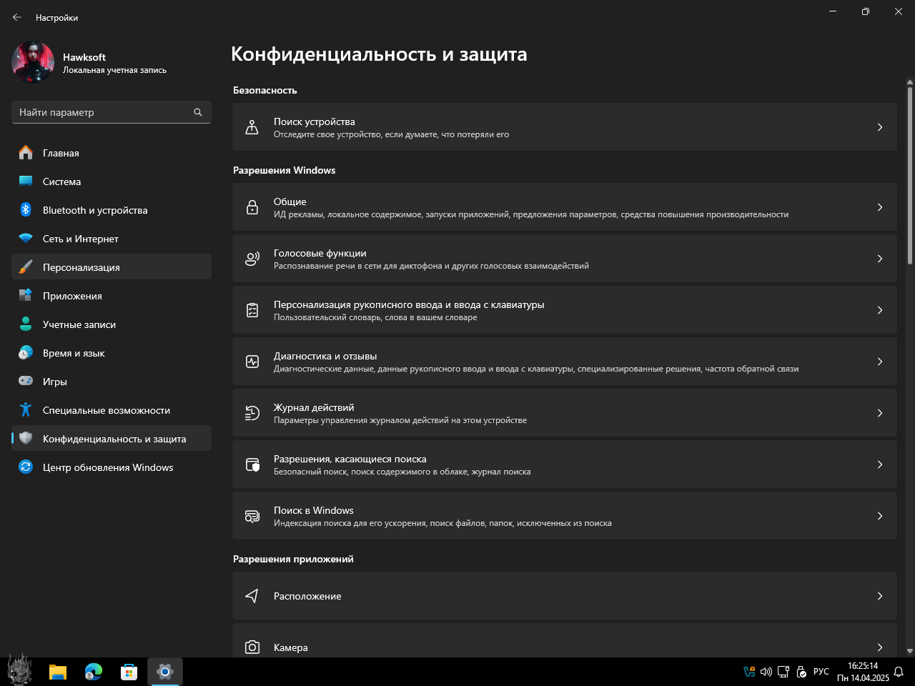Click the search magnifier icon in sidebar
The width and height of the screenshot is (915, 686).
tap(198, 112)
